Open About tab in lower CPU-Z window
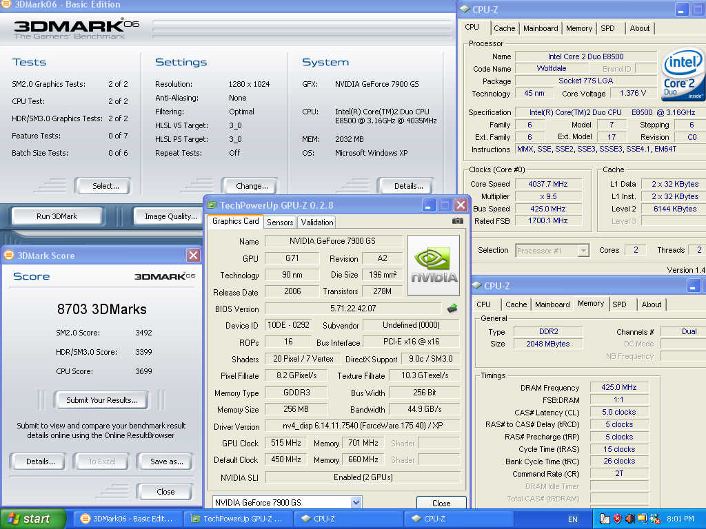 651,304
